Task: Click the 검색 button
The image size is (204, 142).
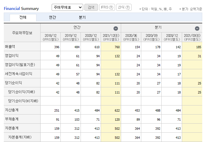Action: (91, 7)
